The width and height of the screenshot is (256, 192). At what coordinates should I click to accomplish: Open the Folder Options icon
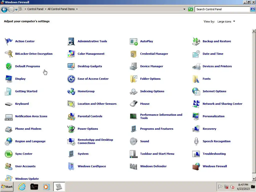[133, 79]
